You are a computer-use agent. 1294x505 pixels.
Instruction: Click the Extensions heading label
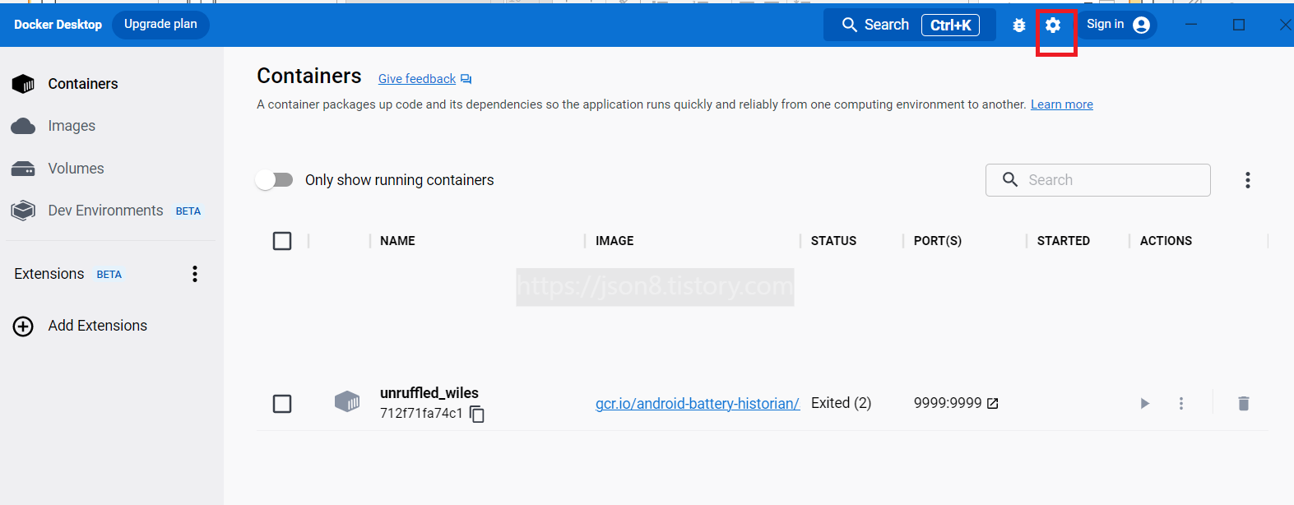(49, 274)
